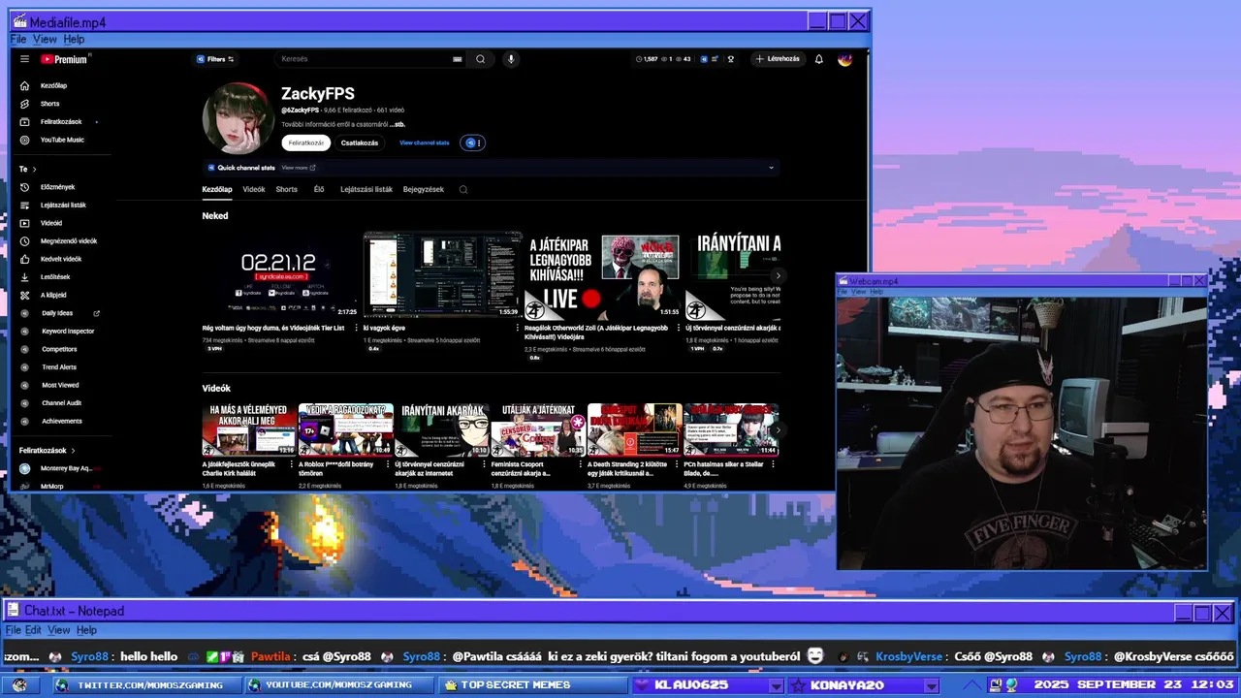
Task: Click the Csatlakozás join button
Action: click(x=360, y=143)
